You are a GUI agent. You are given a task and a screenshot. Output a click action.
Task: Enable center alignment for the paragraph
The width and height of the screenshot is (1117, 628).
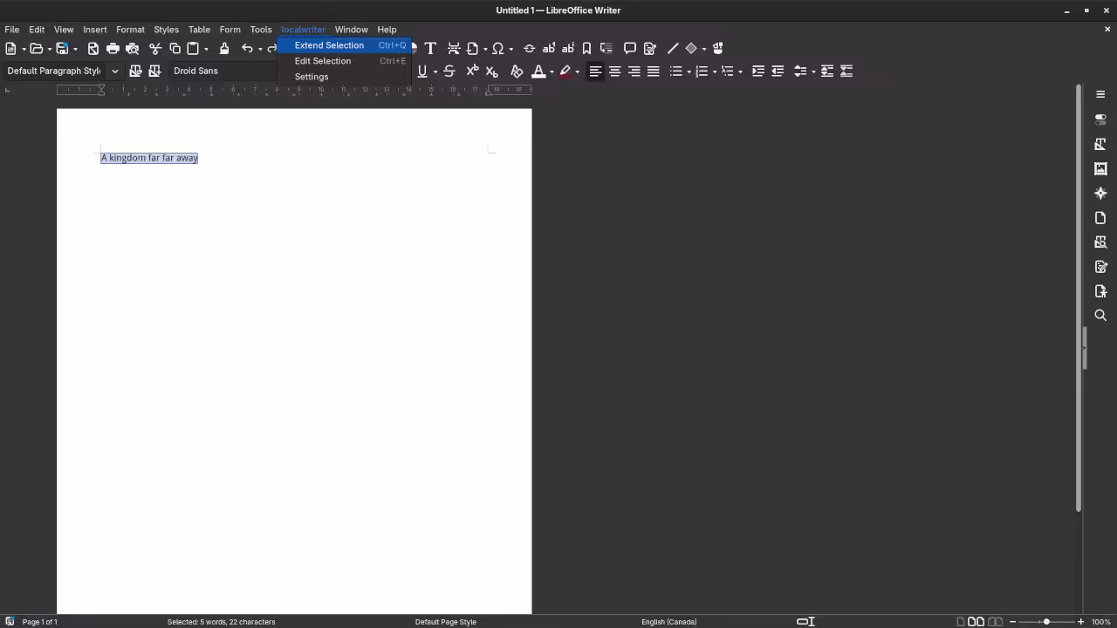pyautogui.click(x=614, y=71)
